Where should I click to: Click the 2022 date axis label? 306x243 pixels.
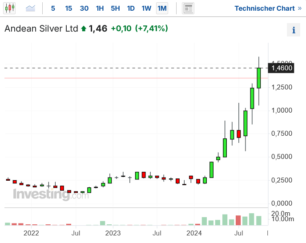click(x=31, y=233)
